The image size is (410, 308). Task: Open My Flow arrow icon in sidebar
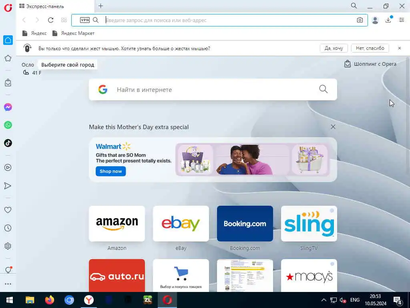tap(8, 186)
